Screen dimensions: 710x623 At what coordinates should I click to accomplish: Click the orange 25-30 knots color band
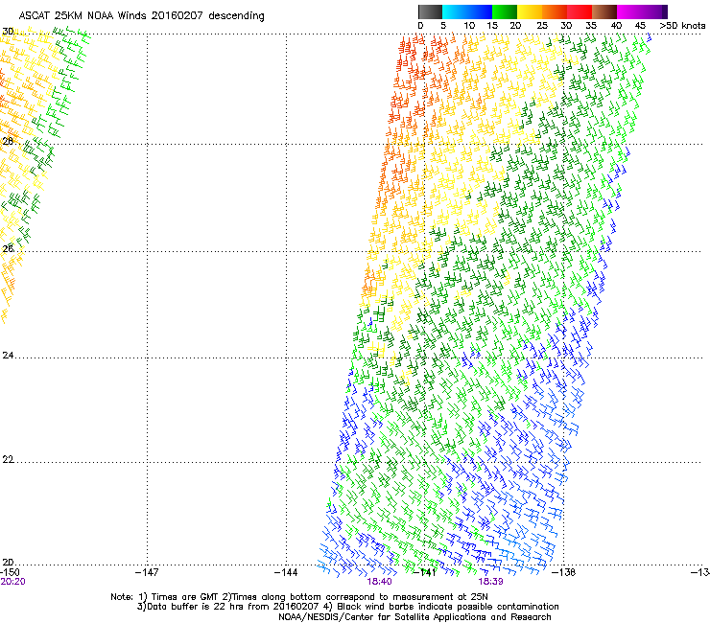point(555,12)
